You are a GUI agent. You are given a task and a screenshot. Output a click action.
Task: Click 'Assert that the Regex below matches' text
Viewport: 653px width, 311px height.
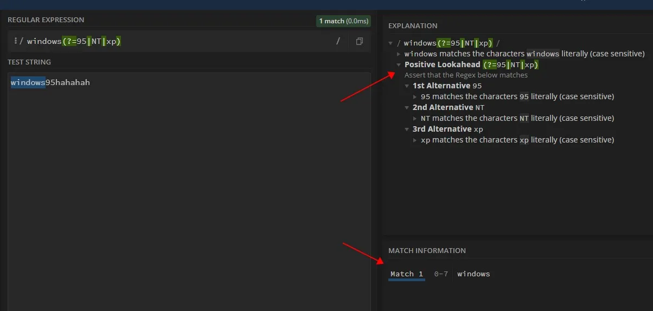pyautogui.click(x=466, y=75)
